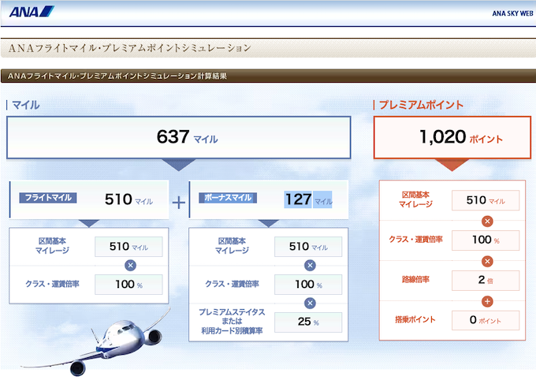536x380 pixels.
Task: Select the 1,020 ポイント premium points box
Action: [452, 138]
